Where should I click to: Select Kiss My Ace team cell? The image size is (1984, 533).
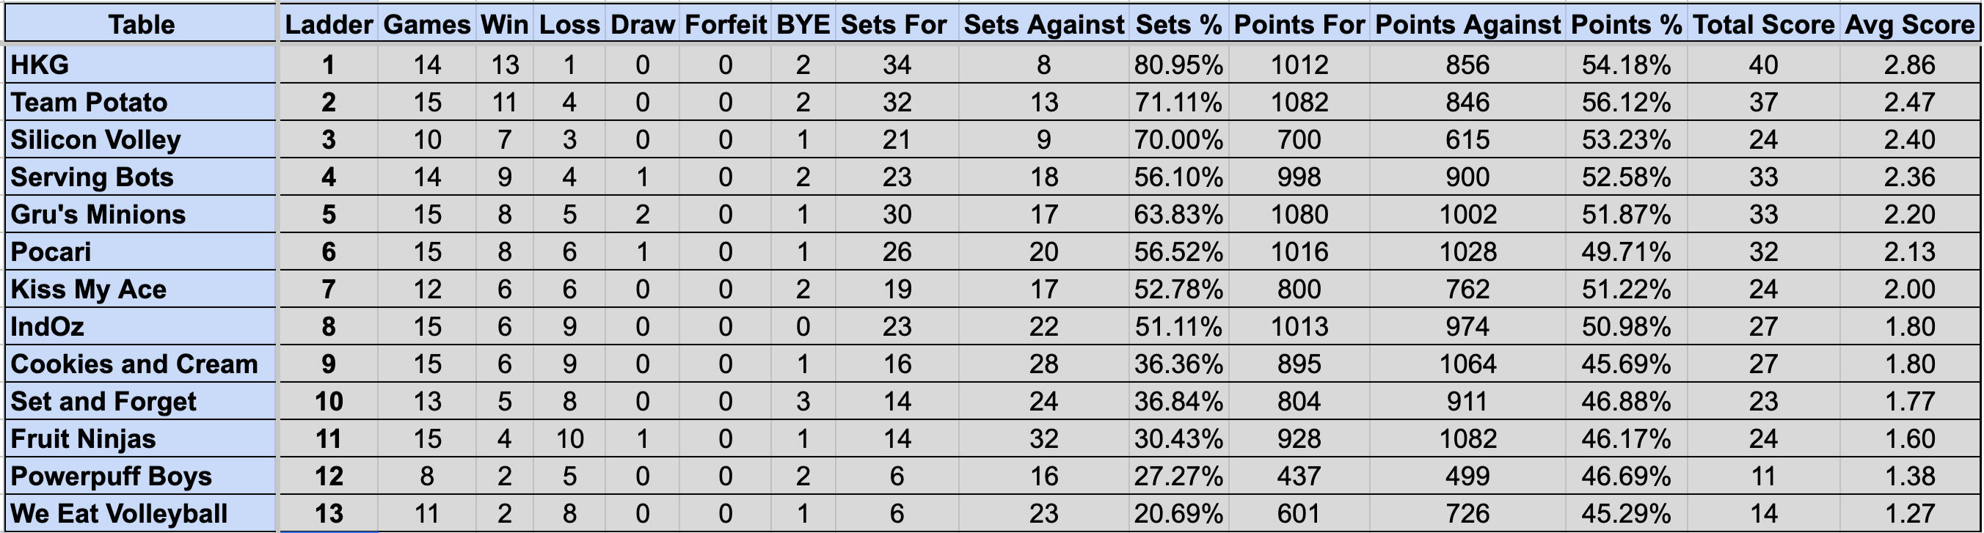pyautogui.click(x=141, y=289)
